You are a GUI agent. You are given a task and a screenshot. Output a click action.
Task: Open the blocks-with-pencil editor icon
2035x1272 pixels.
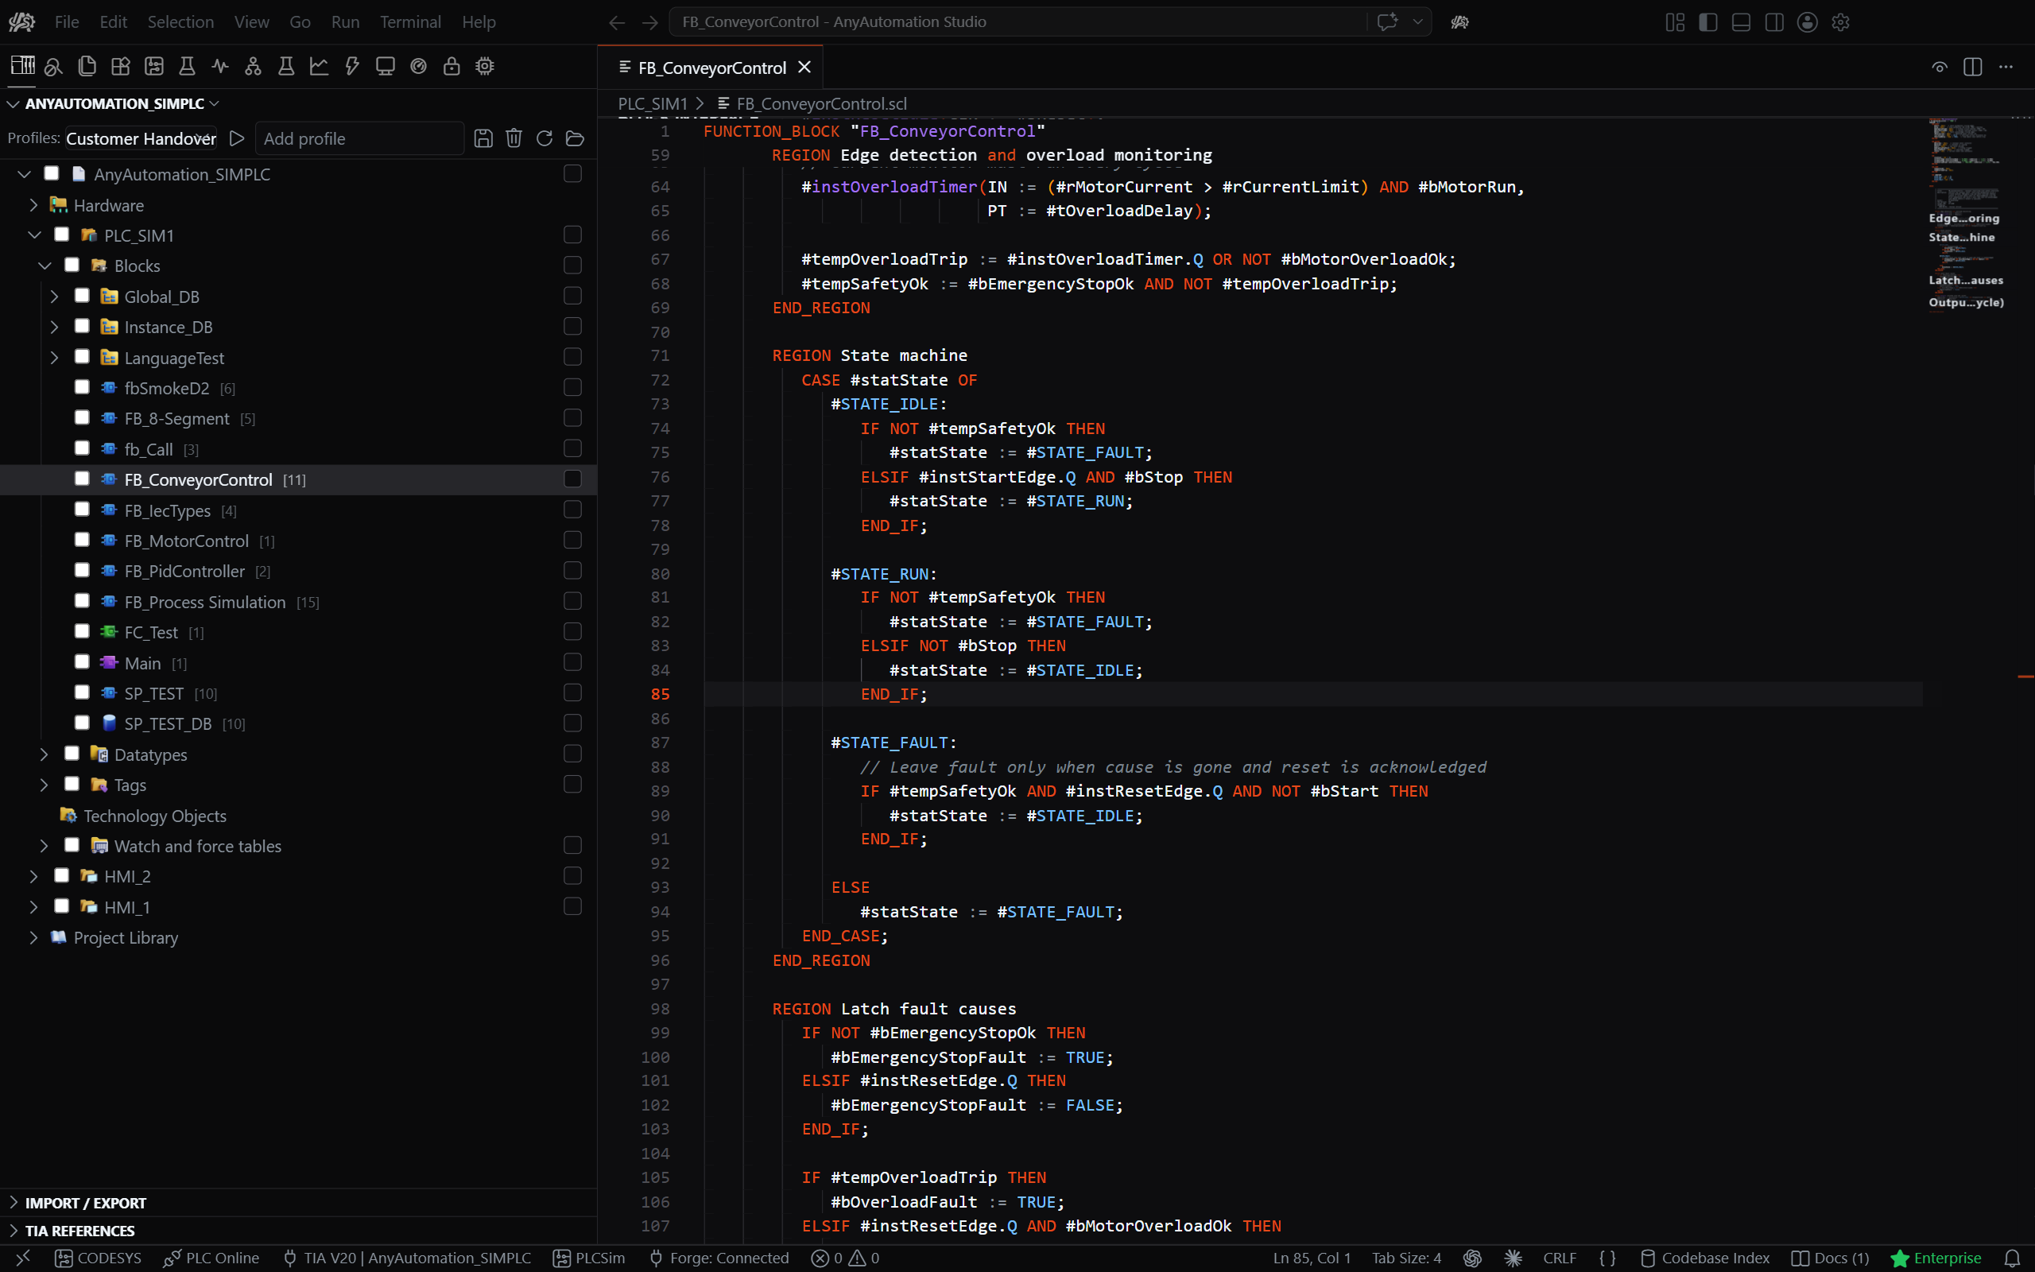(120, 66)
